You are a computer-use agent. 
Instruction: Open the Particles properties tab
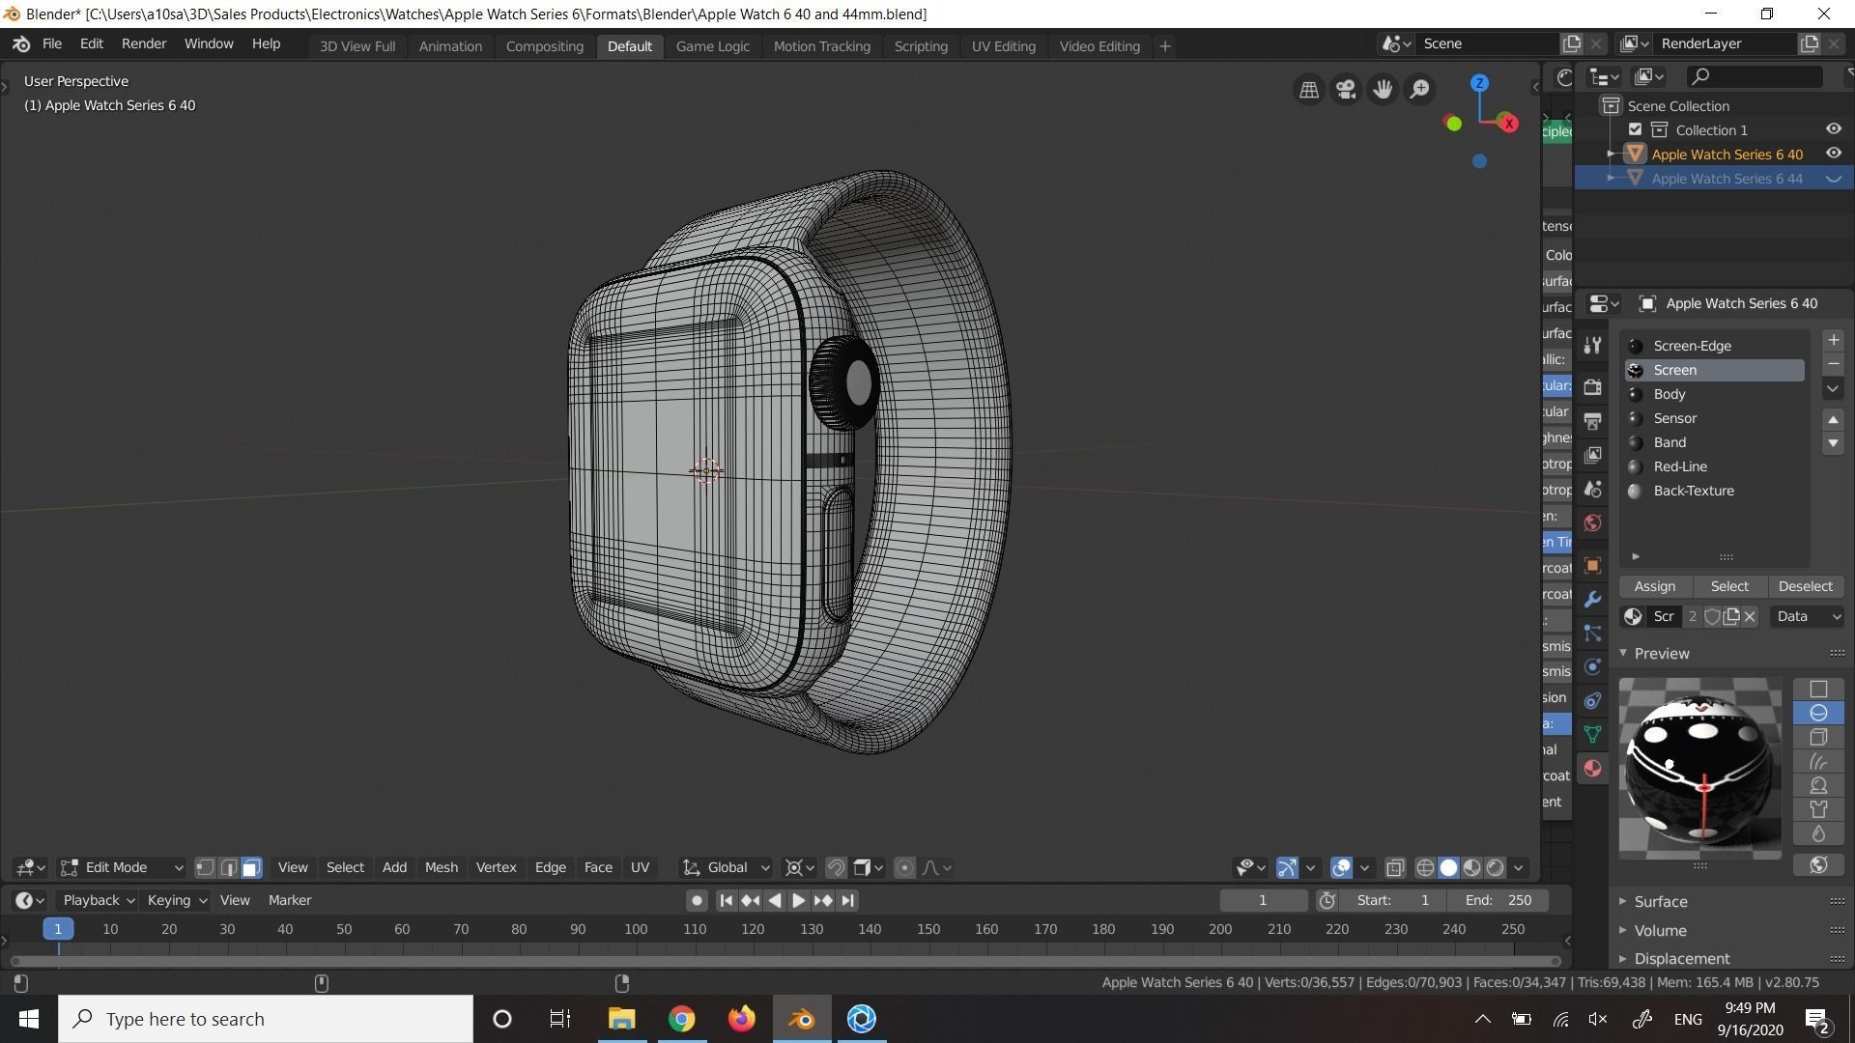(1592, 634)
